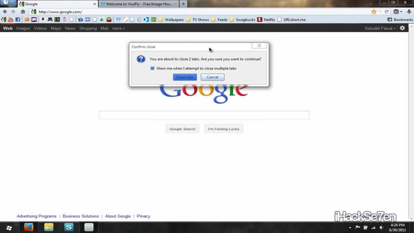Go forward with the forward arrow
This screenshot has height=233, width=414.
pos(13,12)
